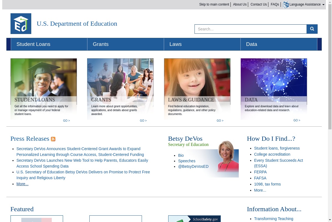This screenshot has width=332, height=222.
Task: Click the Betsy DeVos portrait photo
Action: tap(227, 157)
